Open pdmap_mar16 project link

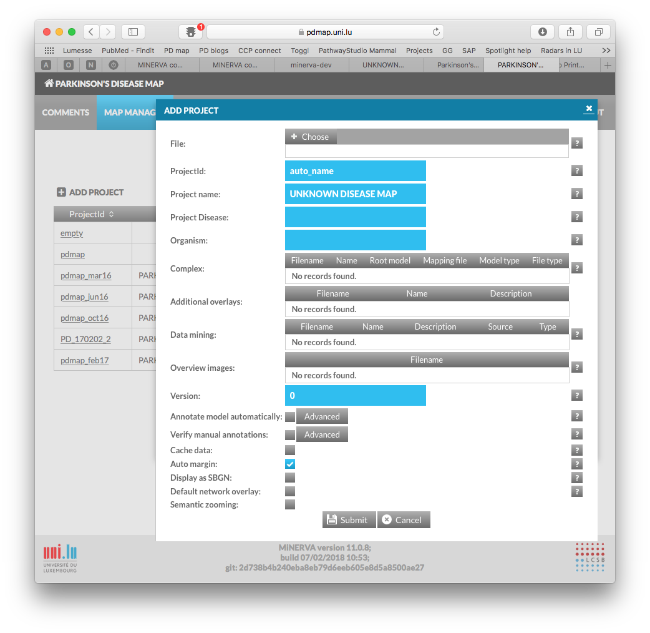click(x=86, y=275)
